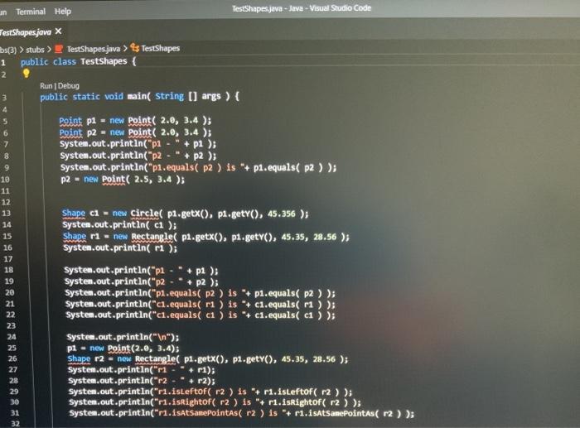Click value '28.56' on line 15
Image resolution: width=580 pixels, height=428 pixels.
point(325,237)
